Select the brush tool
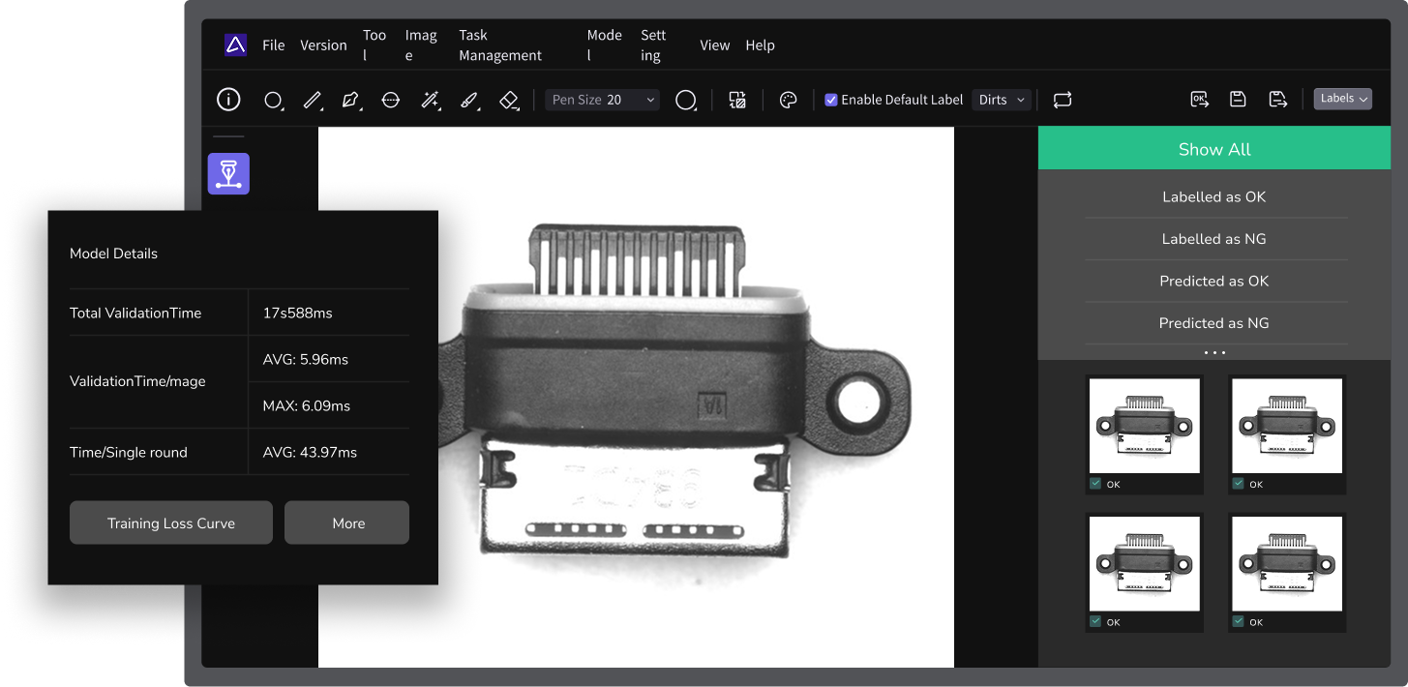This screenshot has width=1408, height=687. tap(469, 100)
